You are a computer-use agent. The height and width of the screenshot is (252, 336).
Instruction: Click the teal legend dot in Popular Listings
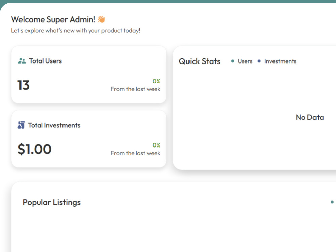tap(332, 202)
